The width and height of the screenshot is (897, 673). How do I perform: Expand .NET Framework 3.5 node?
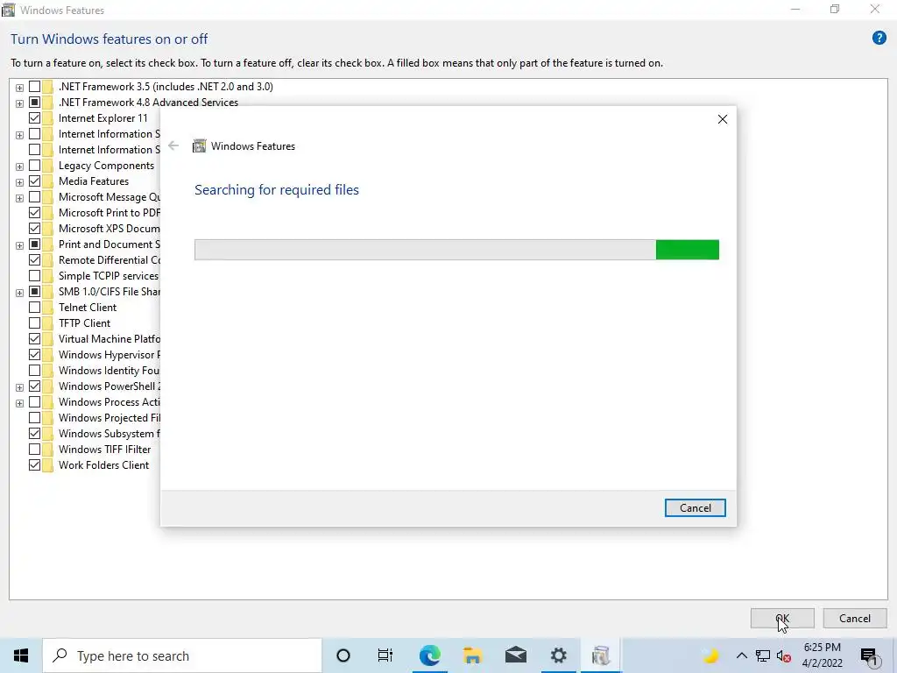coord(19,88)
